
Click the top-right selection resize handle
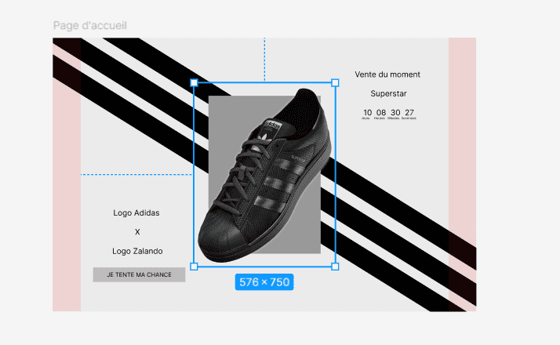335,83
